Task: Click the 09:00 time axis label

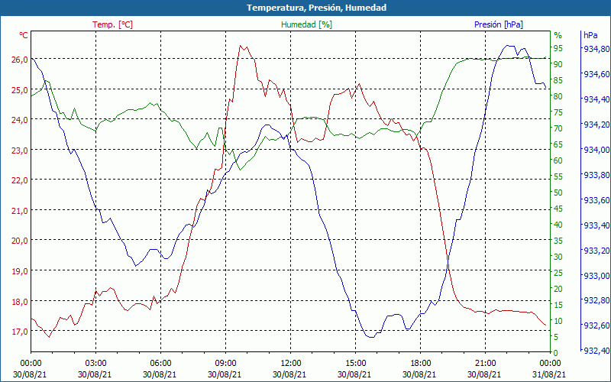Action: pos(225,364)
